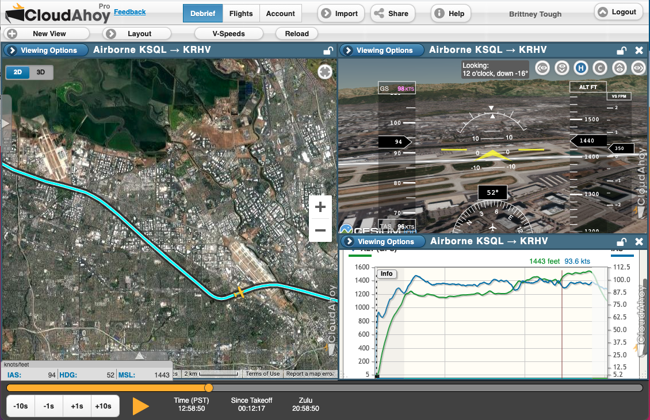Click the orange timeline slider handle
Image resolution: width=650 pixels, height=420 pixels.
pyautogui.click(x=208, y=388)
